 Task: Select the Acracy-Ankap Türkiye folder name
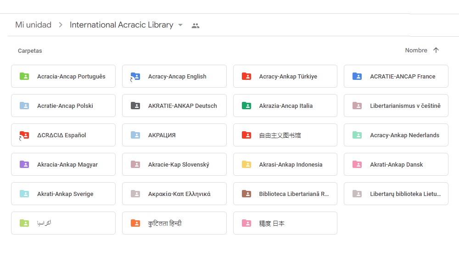(x=288, y=76)
